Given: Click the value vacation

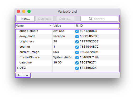Looking at the screenshot, I should 59,36.
